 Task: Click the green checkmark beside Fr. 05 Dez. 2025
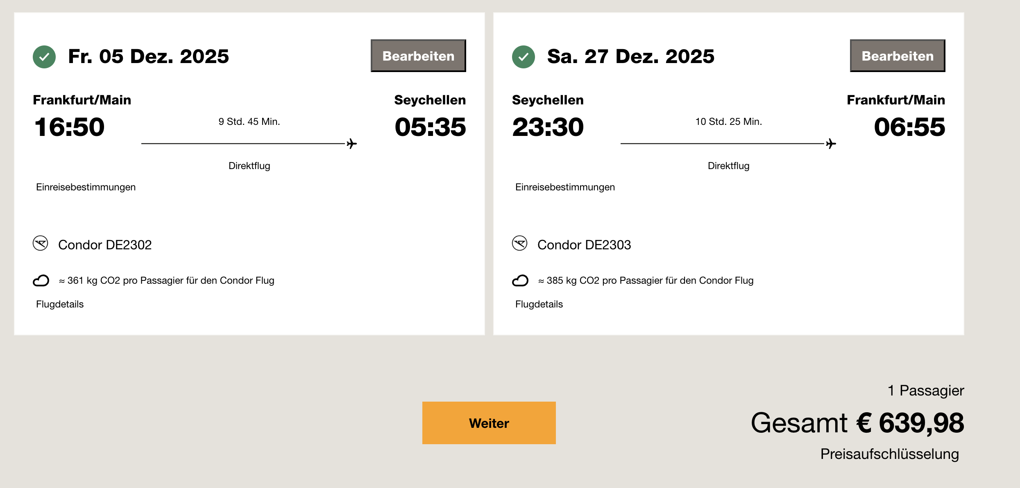click(44, 57)
